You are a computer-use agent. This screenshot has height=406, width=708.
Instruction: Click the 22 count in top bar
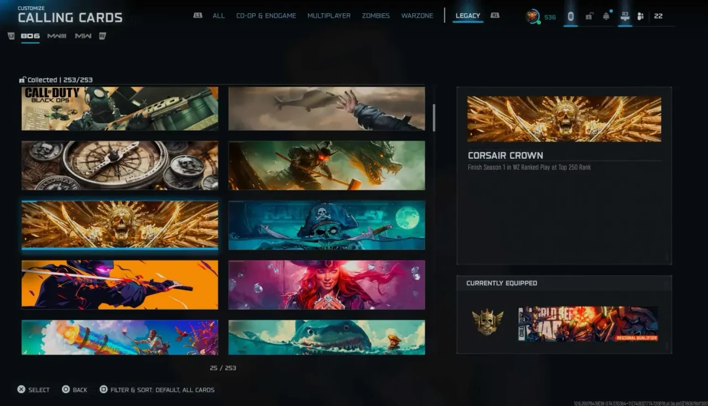coord(658,16)
